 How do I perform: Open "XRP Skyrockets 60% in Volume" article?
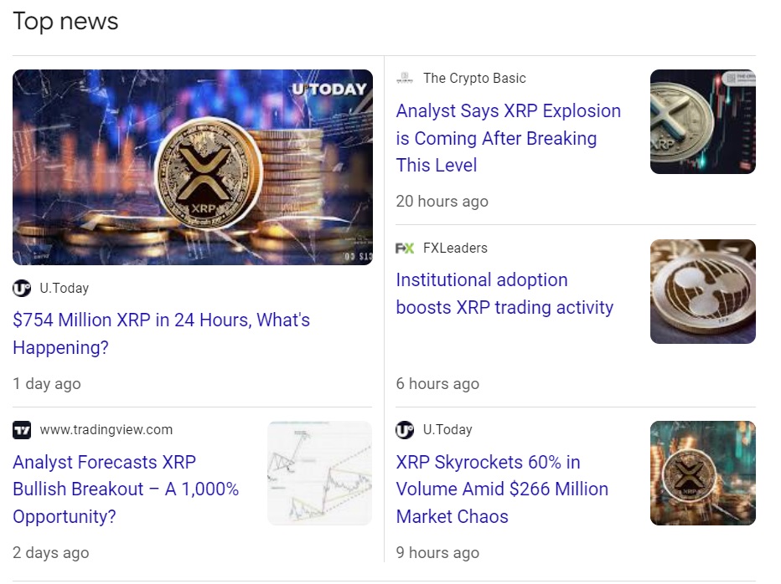502,489
